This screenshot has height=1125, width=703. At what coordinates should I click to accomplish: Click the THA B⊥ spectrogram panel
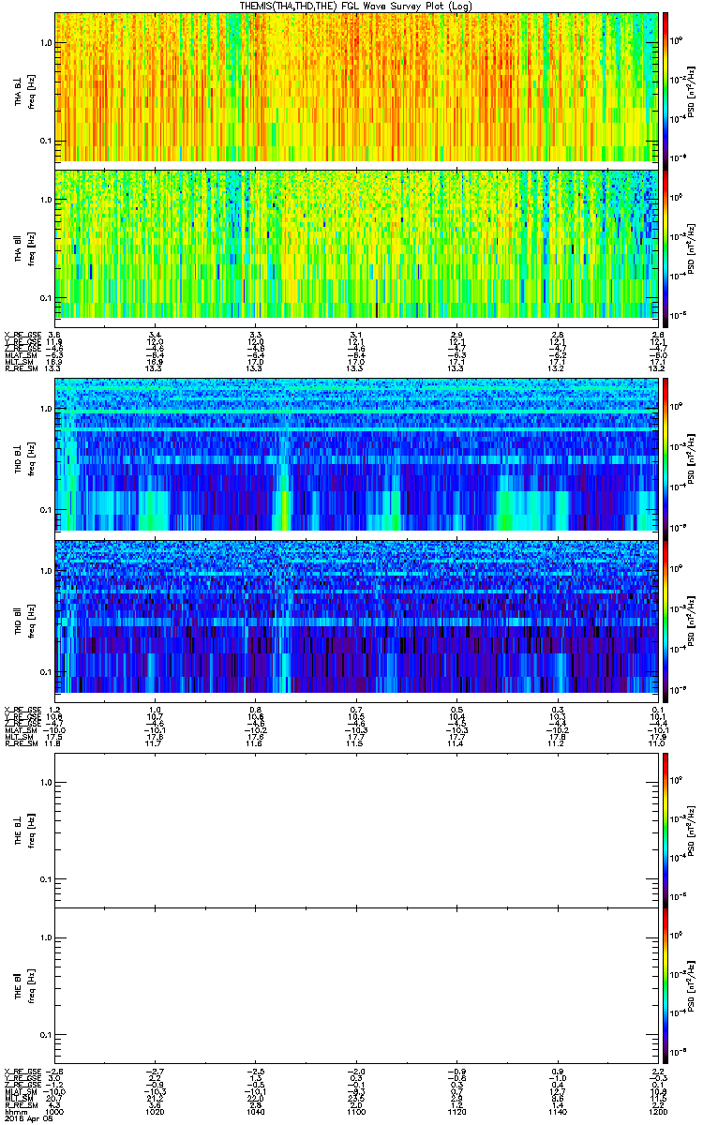[x=356, y=86]
